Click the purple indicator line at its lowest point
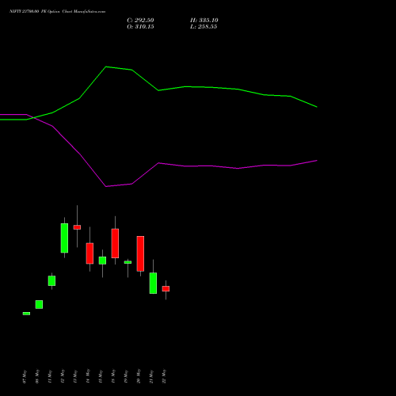The width and height of the screenshot is (396, 396). point(106,186)
